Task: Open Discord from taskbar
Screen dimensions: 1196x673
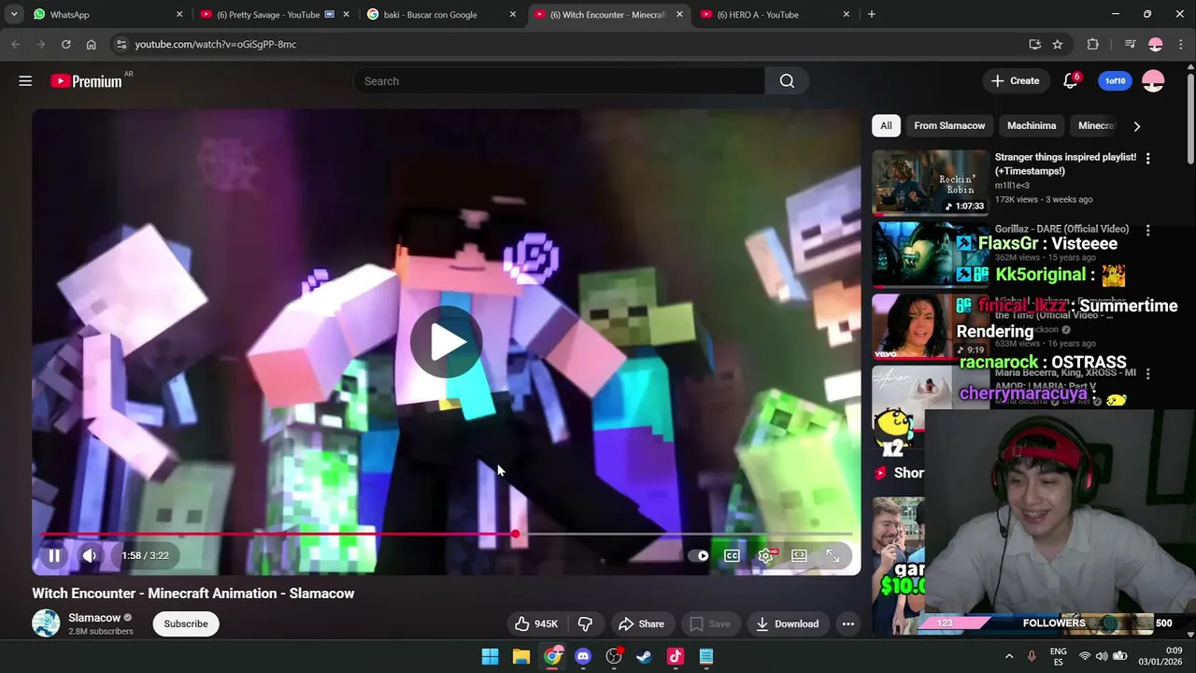Action: tap(583, 656)
